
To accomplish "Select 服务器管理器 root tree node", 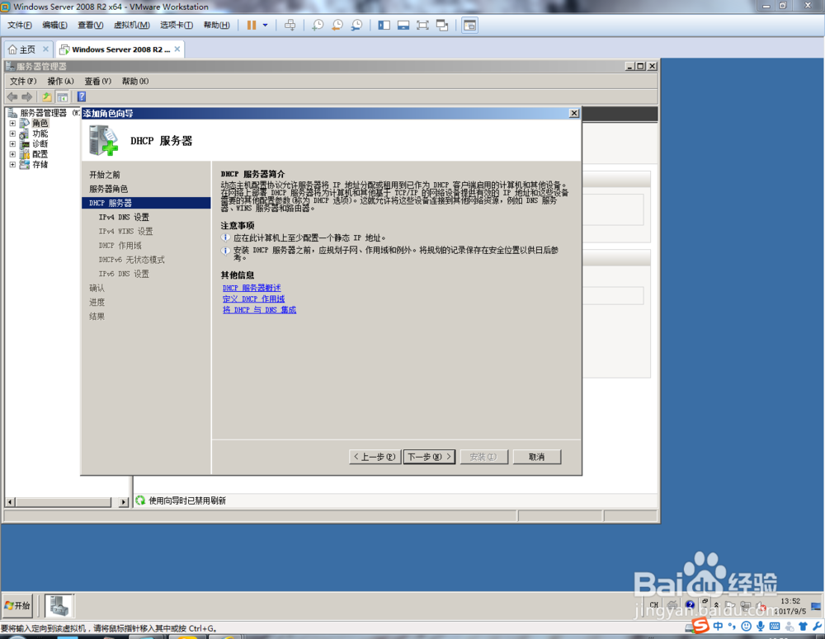I will (x=43, y=113).
